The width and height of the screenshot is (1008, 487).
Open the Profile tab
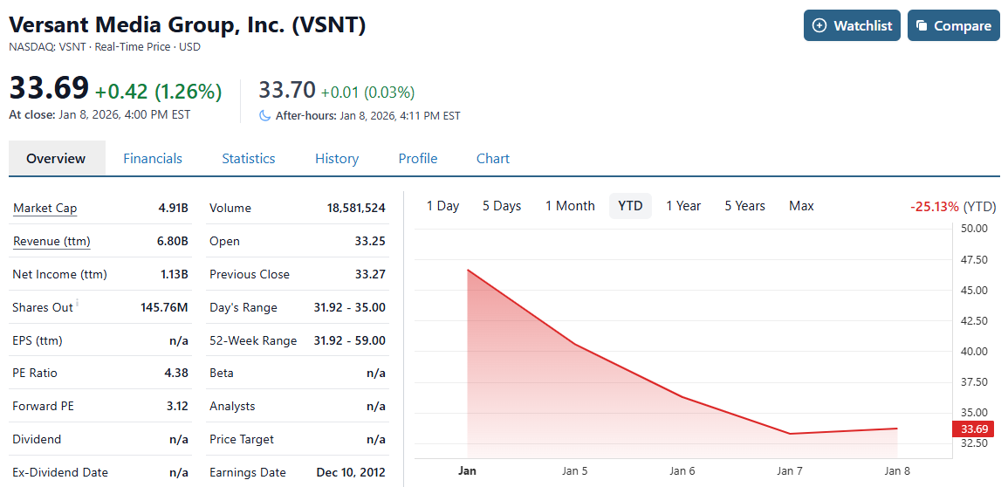click(x=418, y=158)
